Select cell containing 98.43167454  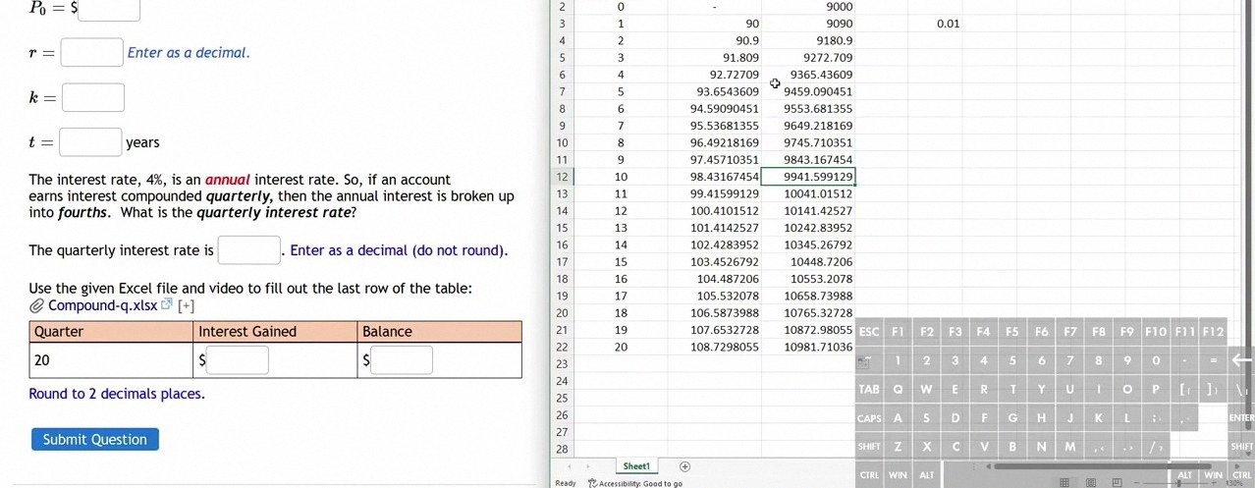[715, 177]
